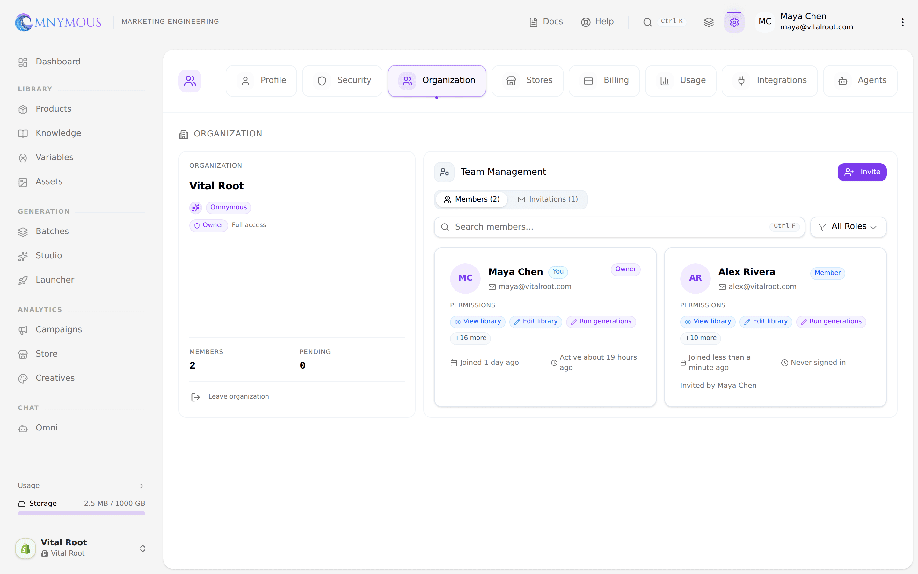This screenshot has height=574, width=918.
Task: Click Maya Chen's Edit library permission
Action: (535, 321)
